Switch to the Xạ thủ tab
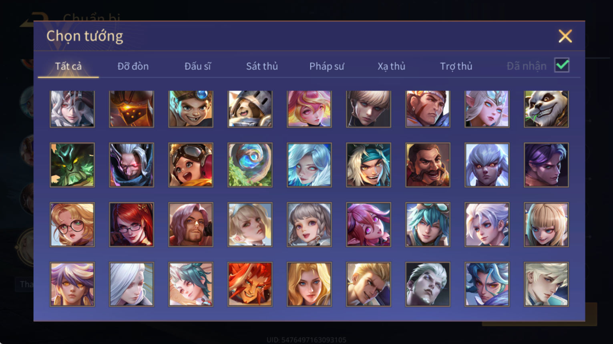This screenshot has height=344, width=613. click(391, 66)
